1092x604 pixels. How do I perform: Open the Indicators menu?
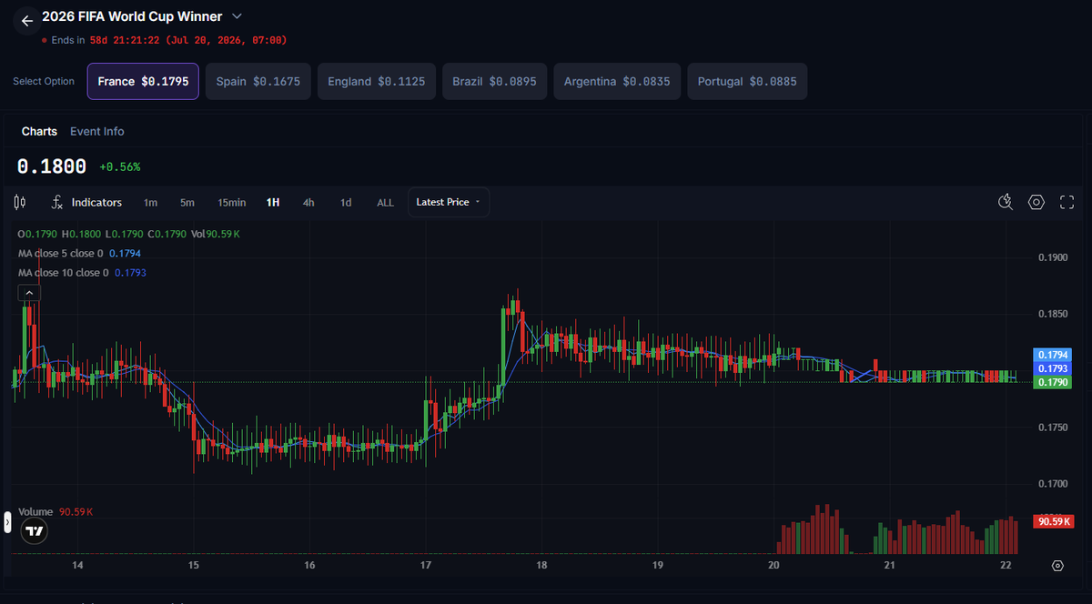[96, 202]
